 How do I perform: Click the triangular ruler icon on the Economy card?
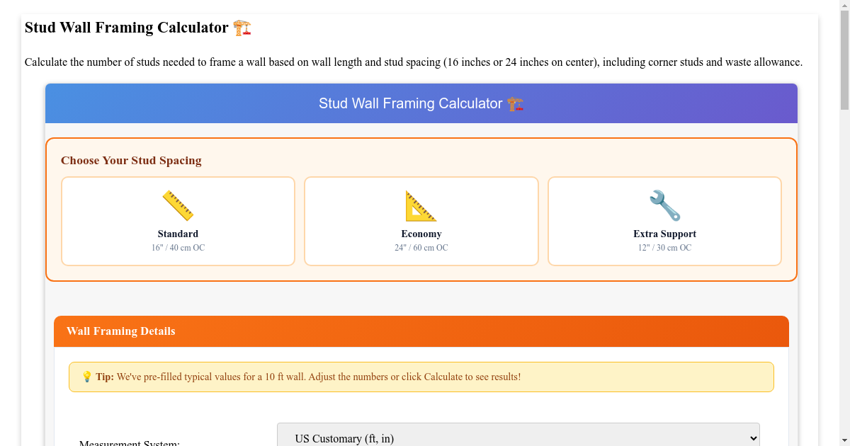click(x=421, y=205)
